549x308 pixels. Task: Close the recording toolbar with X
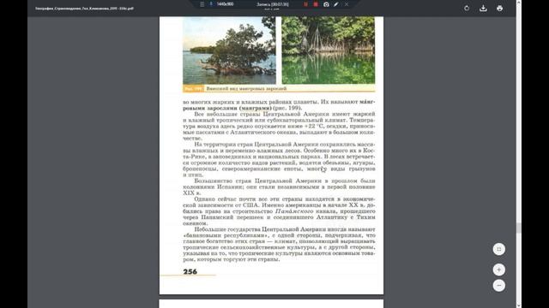347,4
